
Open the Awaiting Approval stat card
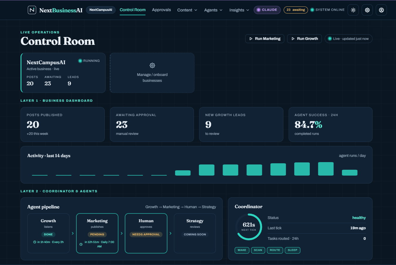pyautogui.click(x=152, y=125)
